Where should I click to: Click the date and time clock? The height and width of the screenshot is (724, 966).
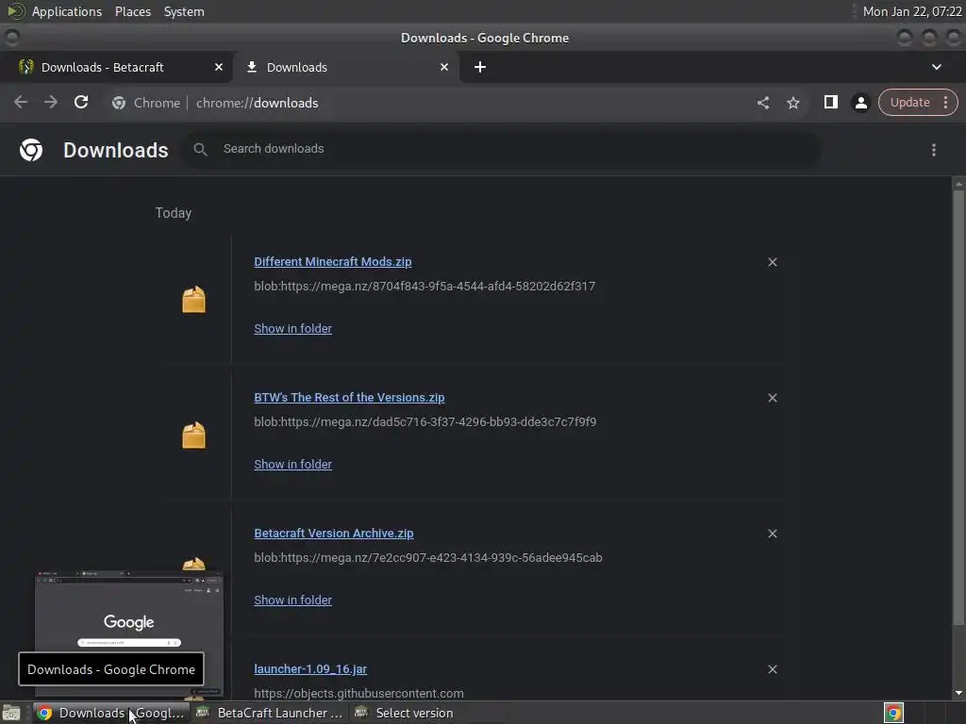click(912, 11)
